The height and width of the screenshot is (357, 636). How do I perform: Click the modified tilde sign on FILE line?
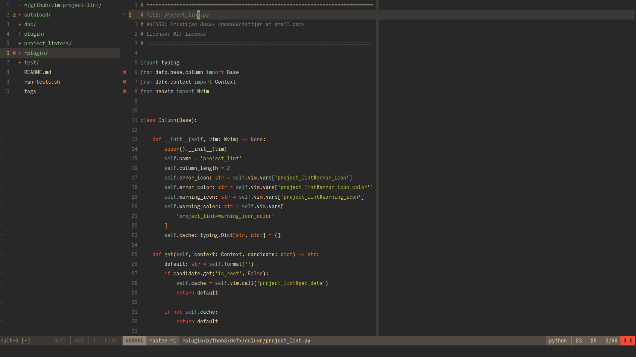124,15
